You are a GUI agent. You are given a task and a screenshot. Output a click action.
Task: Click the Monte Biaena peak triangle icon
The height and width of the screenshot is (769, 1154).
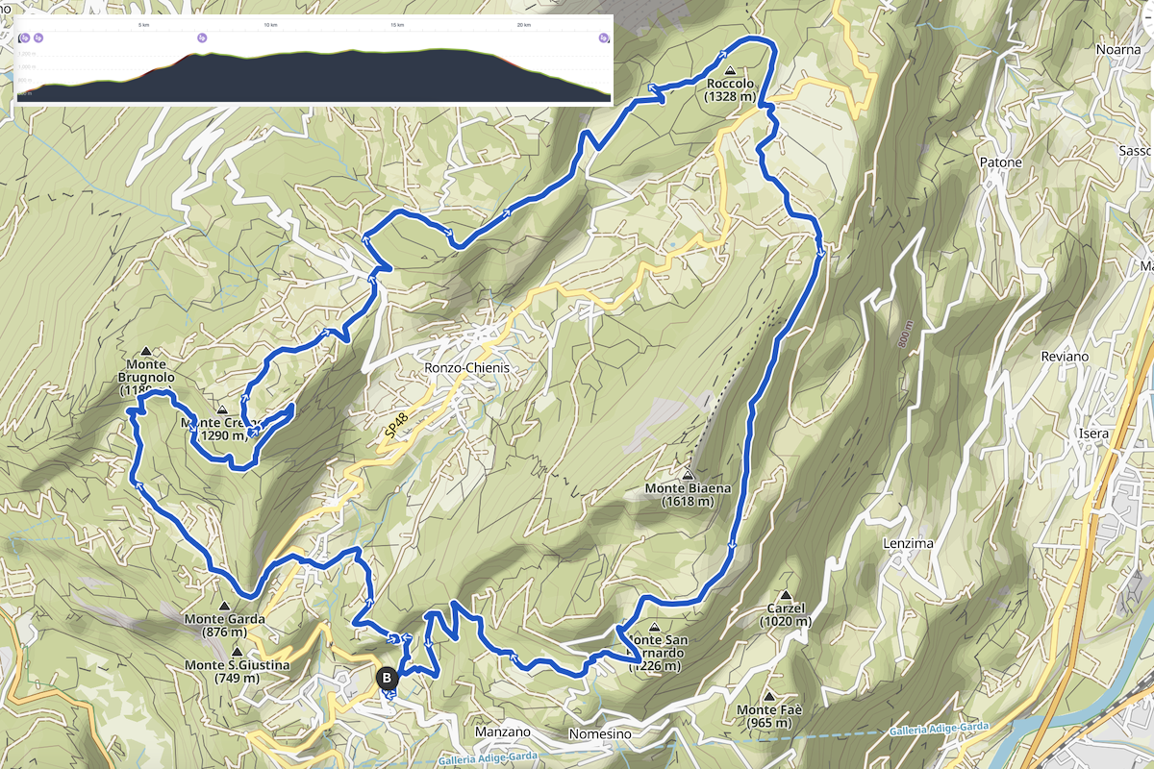pyautogui.click(x=688, y=475)
